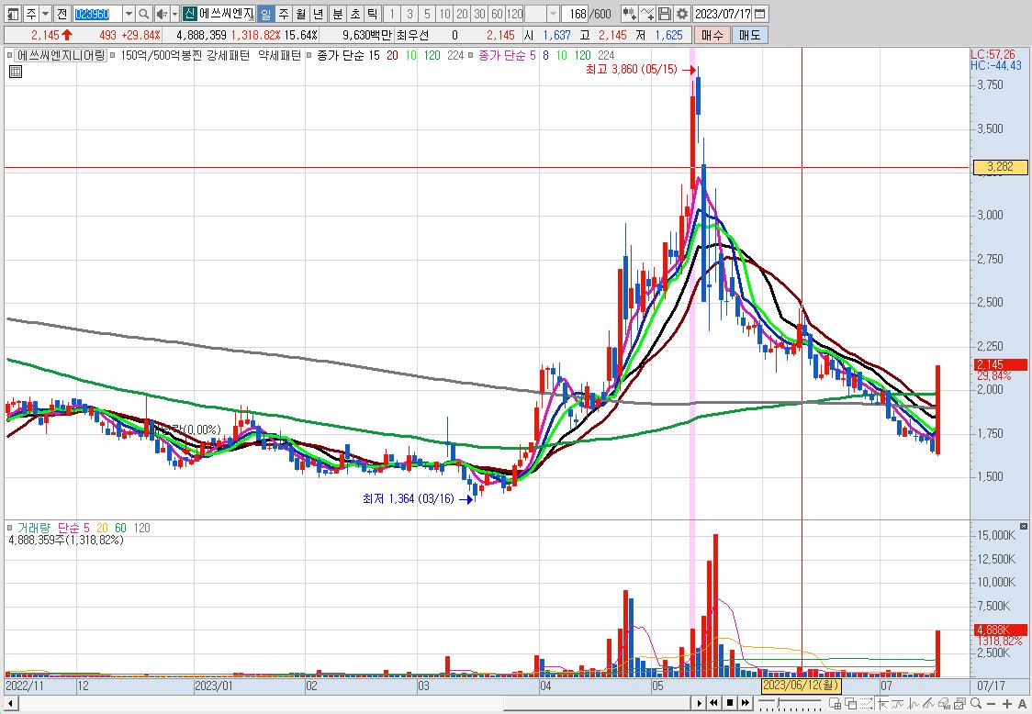1032x714 pixels.
Task: Click the 최우선 best-quote label
Action: point(412,35)
